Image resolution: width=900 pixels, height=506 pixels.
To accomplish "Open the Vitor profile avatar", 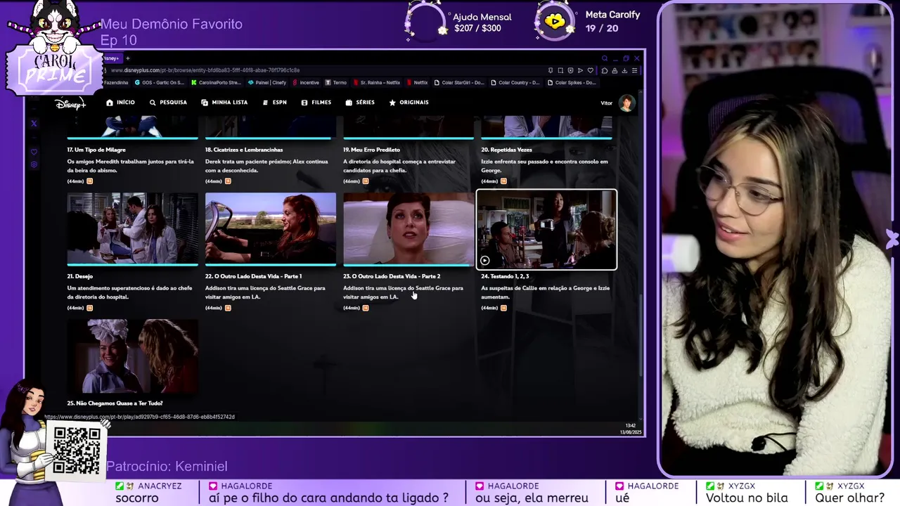I will (626, 103).
